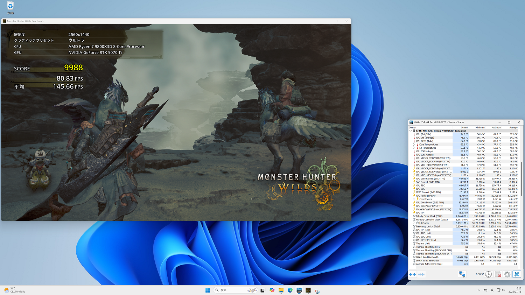Click the Thermal Limit clock icon
Image resolution: width=525 pixels, height=295 pixels.
[x=414, y=244]
